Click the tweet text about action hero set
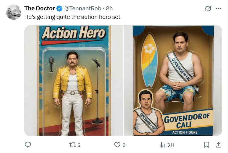This screenshot has height=153, width=228. pyautogui.click(x=72, y=17)
